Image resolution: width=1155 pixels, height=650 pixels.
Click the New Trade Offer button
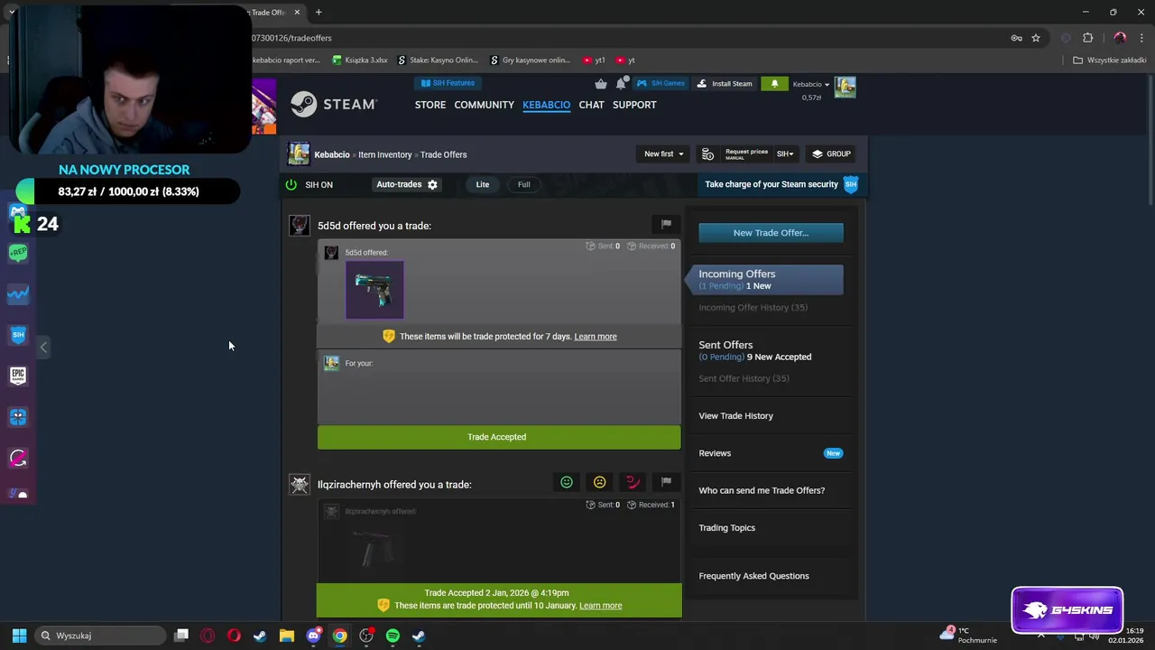771,233
